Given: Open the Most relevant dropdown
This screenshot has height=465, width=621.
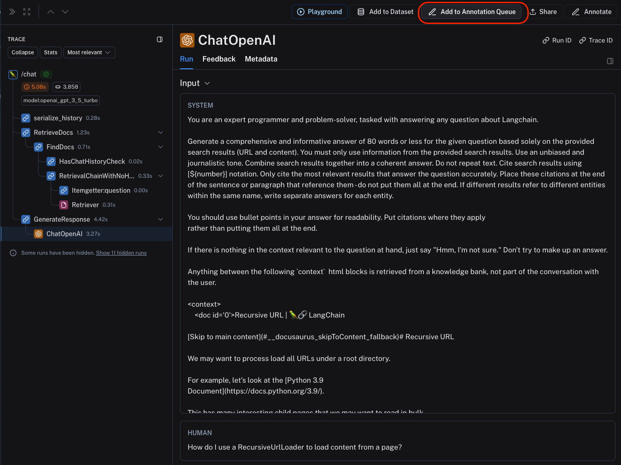Looking at the screenshot, I should coord(89,52).
